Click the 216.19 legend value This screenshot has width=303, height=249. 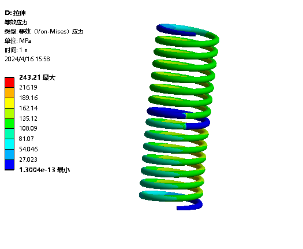[28, 87]
